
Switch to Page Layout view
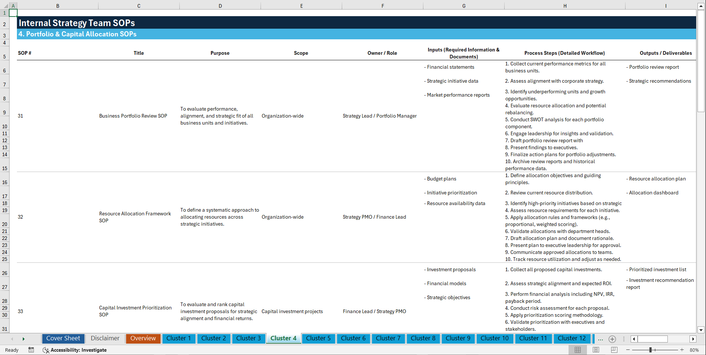click(x=596, y=350)
